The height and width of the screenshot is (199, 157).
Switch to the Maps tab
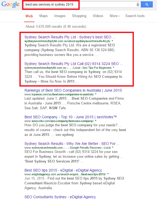[x=43, y=16]
